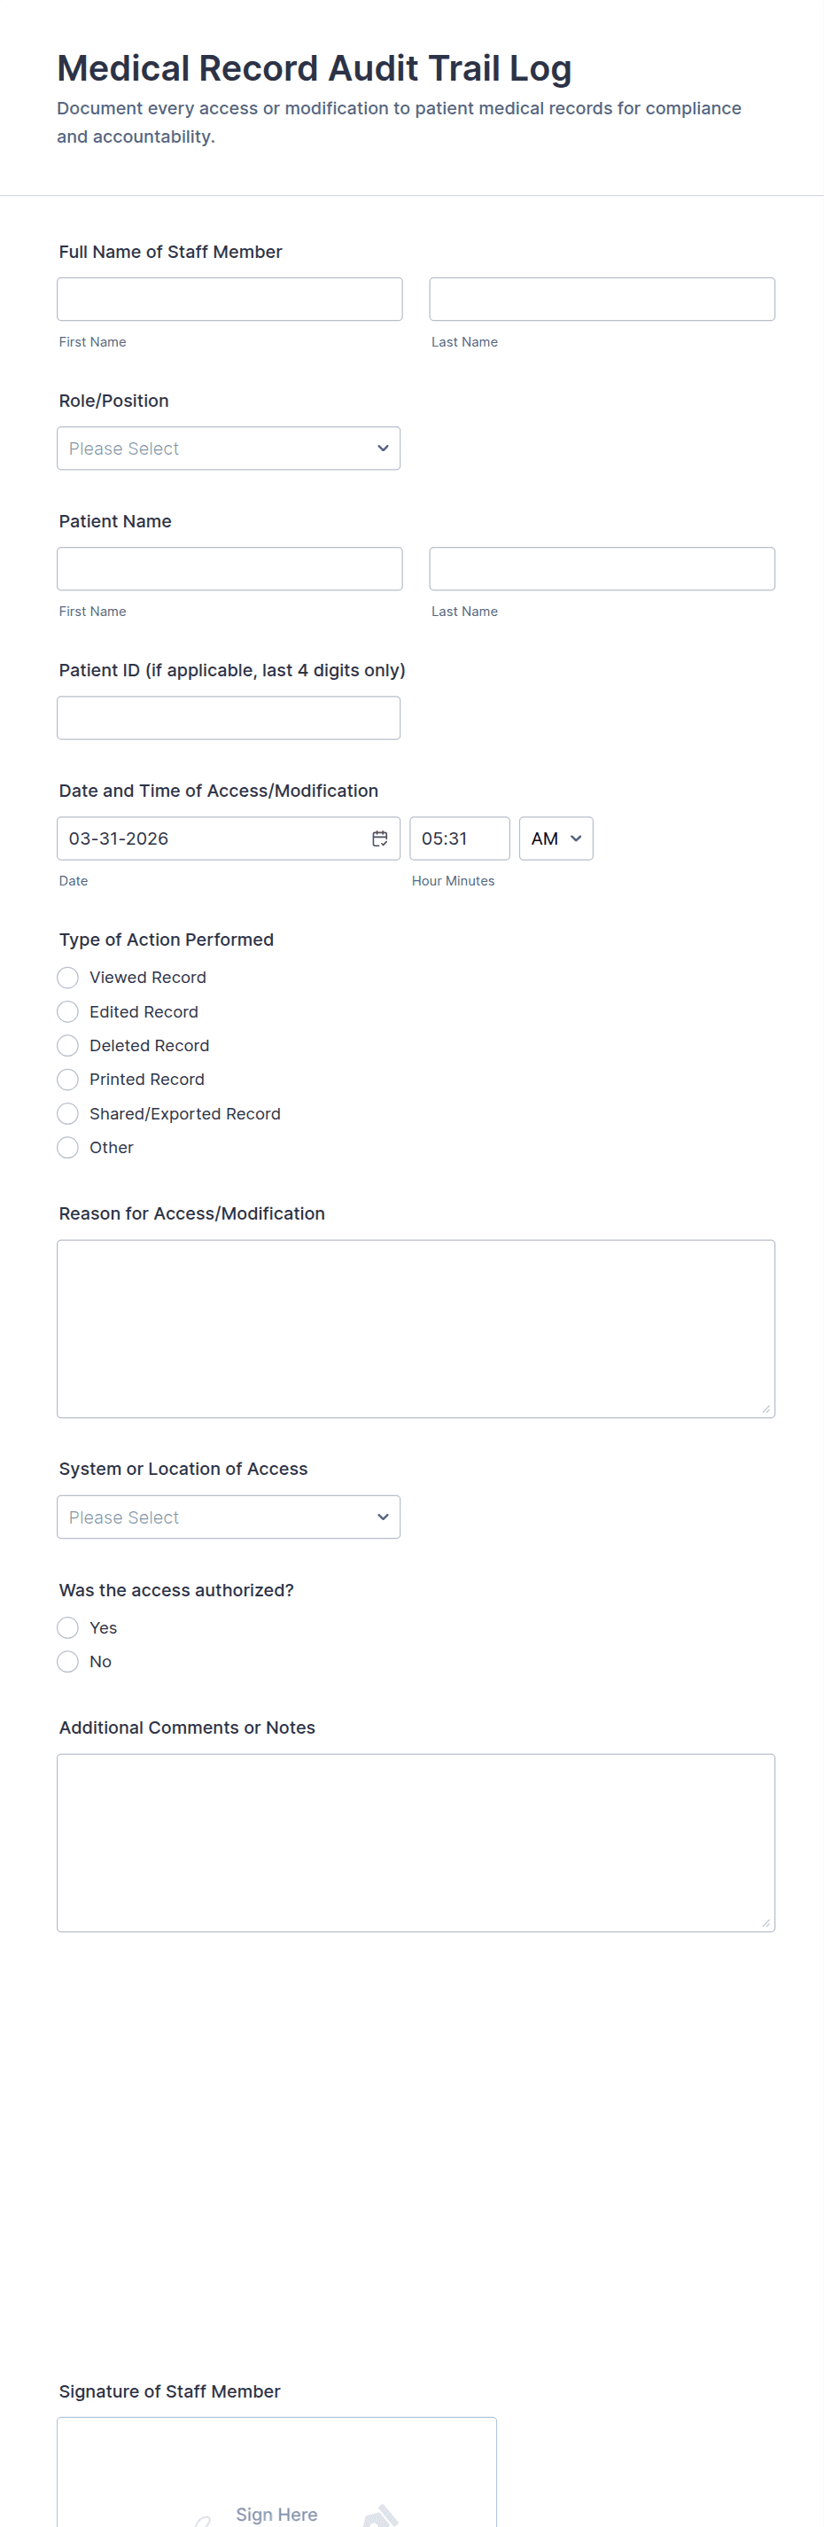
Task: Select the Deleted Record radio button
Action: coord(67,1046)
